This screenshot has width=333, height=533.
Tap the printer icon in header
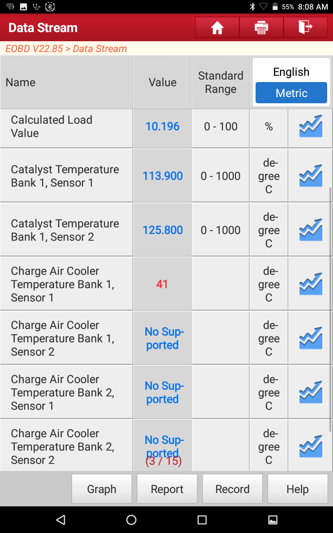click(261, 27)
